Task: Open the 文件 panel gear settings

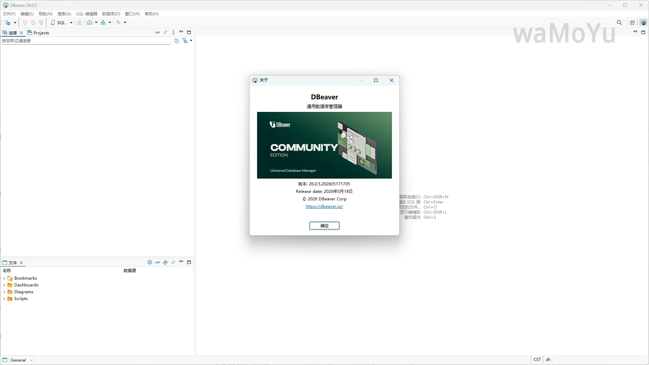Action: pyautogui.click(x=150, y=263)
